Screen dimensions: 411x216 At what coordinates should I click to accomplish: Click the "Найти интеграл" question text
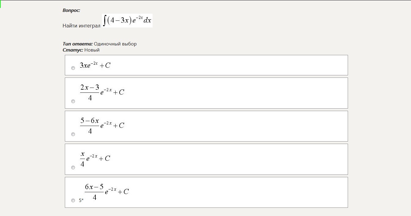tap(81, 26)
